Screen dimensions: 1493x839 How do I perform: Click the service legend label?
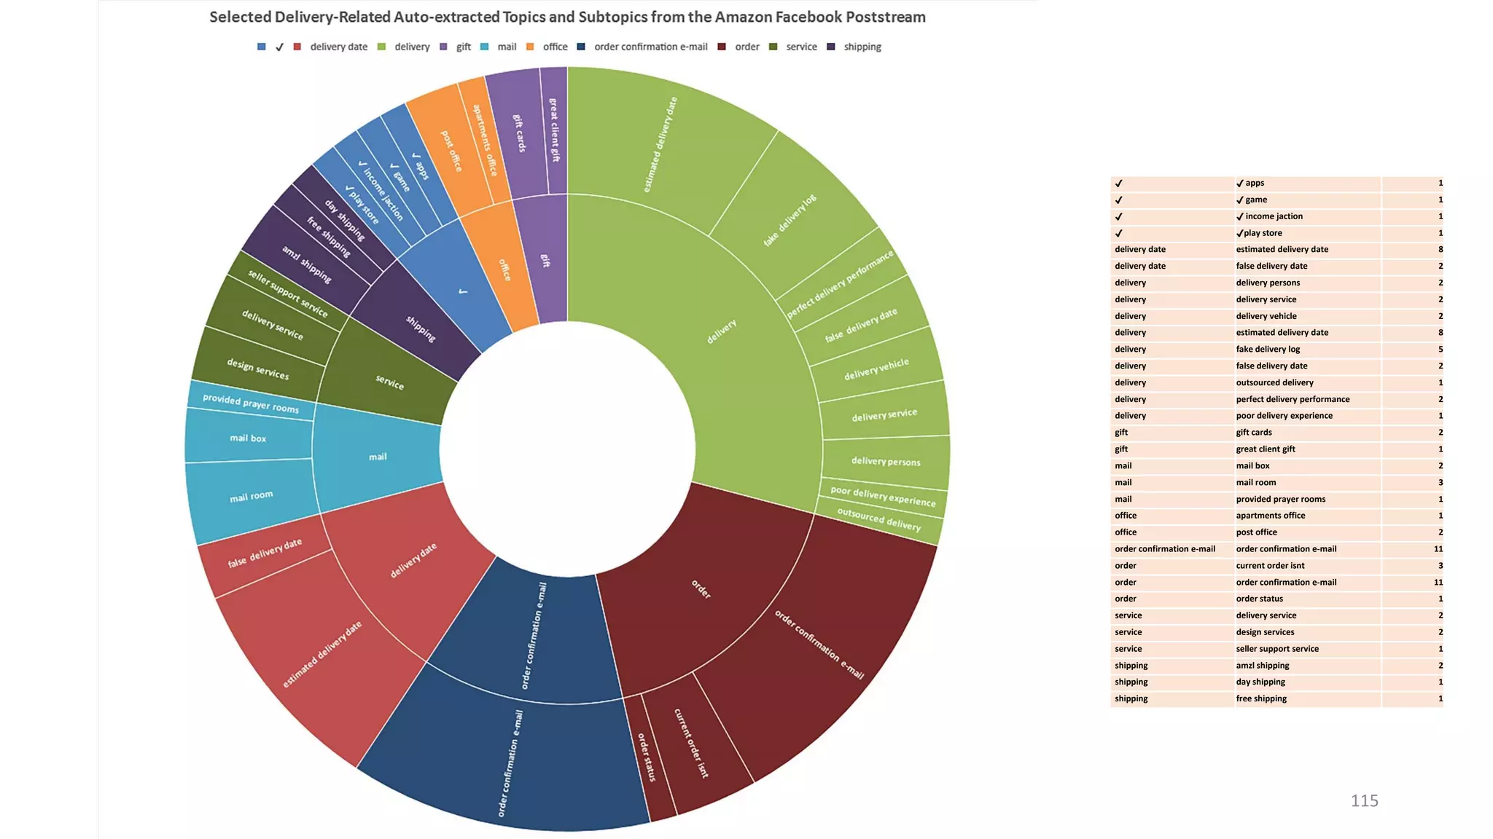801,47
